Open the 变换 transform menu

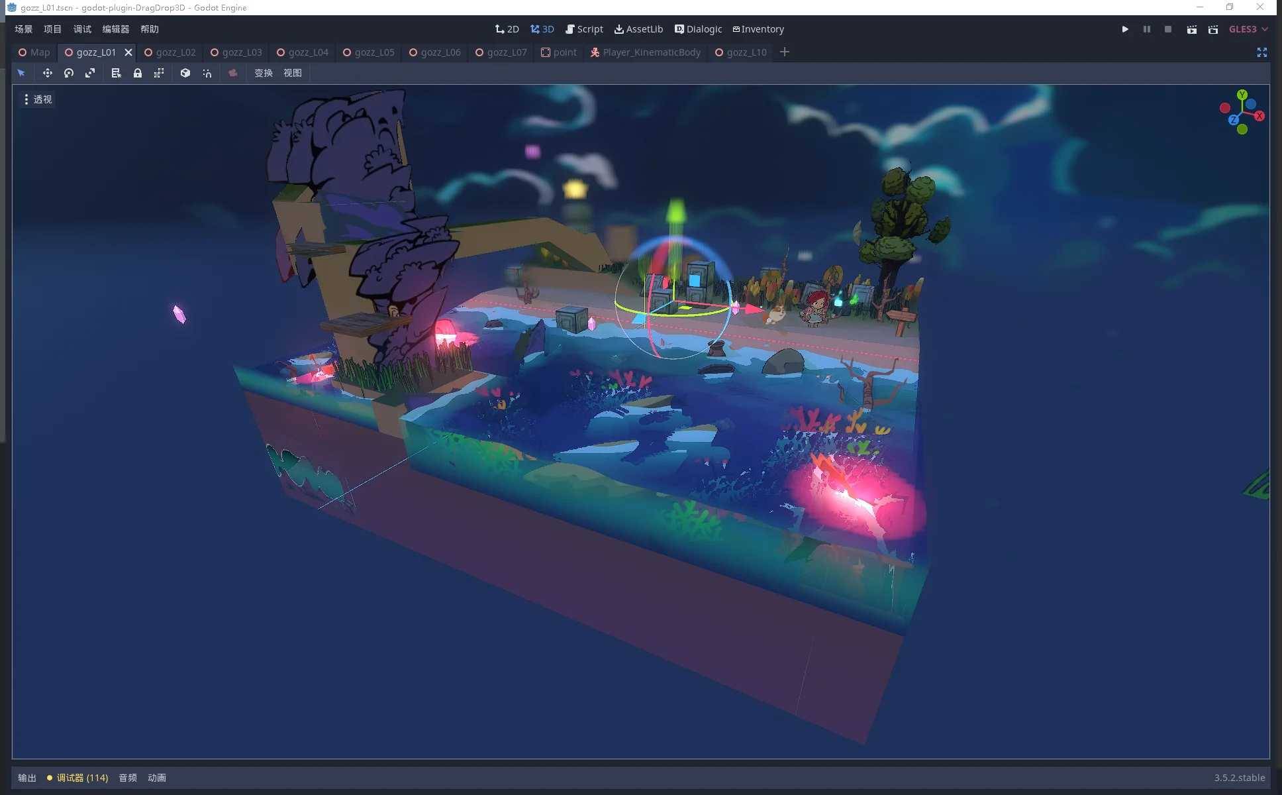click(263, 73)
